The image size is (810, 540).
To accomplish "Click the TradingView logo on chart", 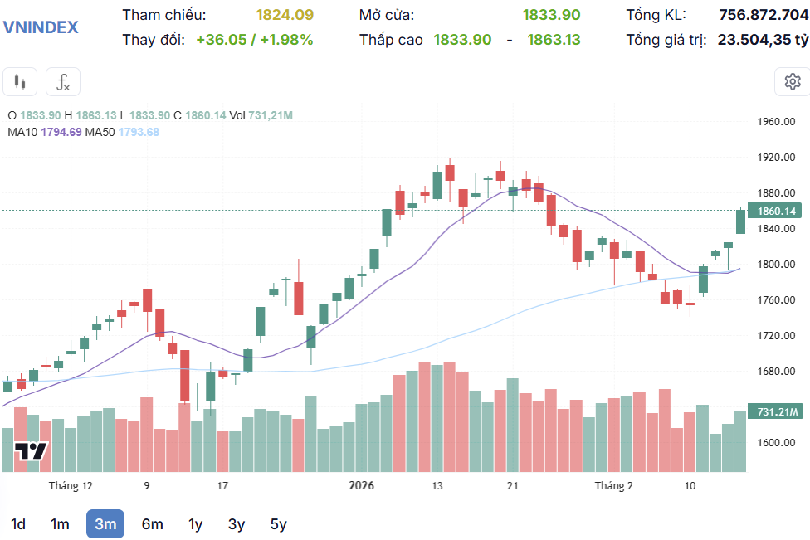I will [x=32, y=451].
